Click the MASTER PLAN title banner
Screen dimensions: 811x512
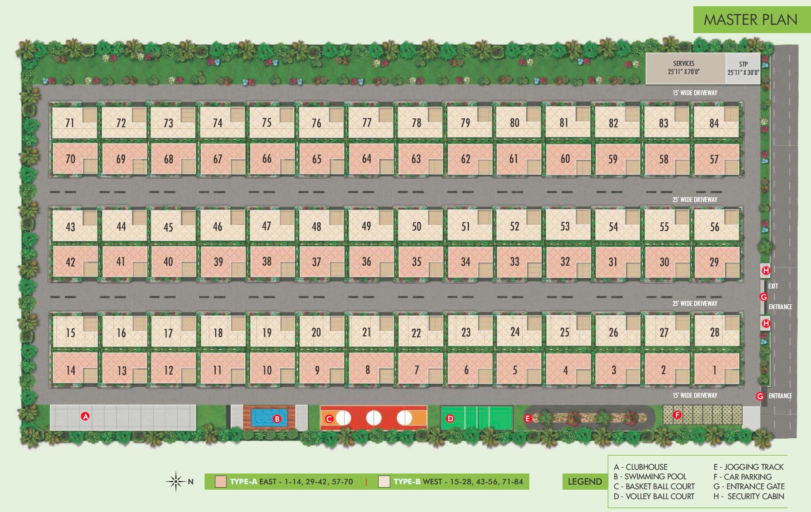click(x=751, y=19)
